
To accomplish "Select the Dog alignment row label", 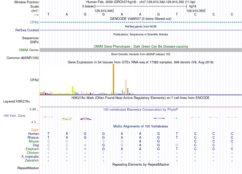I will (x=36, y=145).
